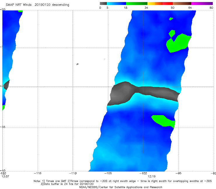This screenshot has height=189, width=216.
Task: Click the longitude label "-100"
Action: 143,173
